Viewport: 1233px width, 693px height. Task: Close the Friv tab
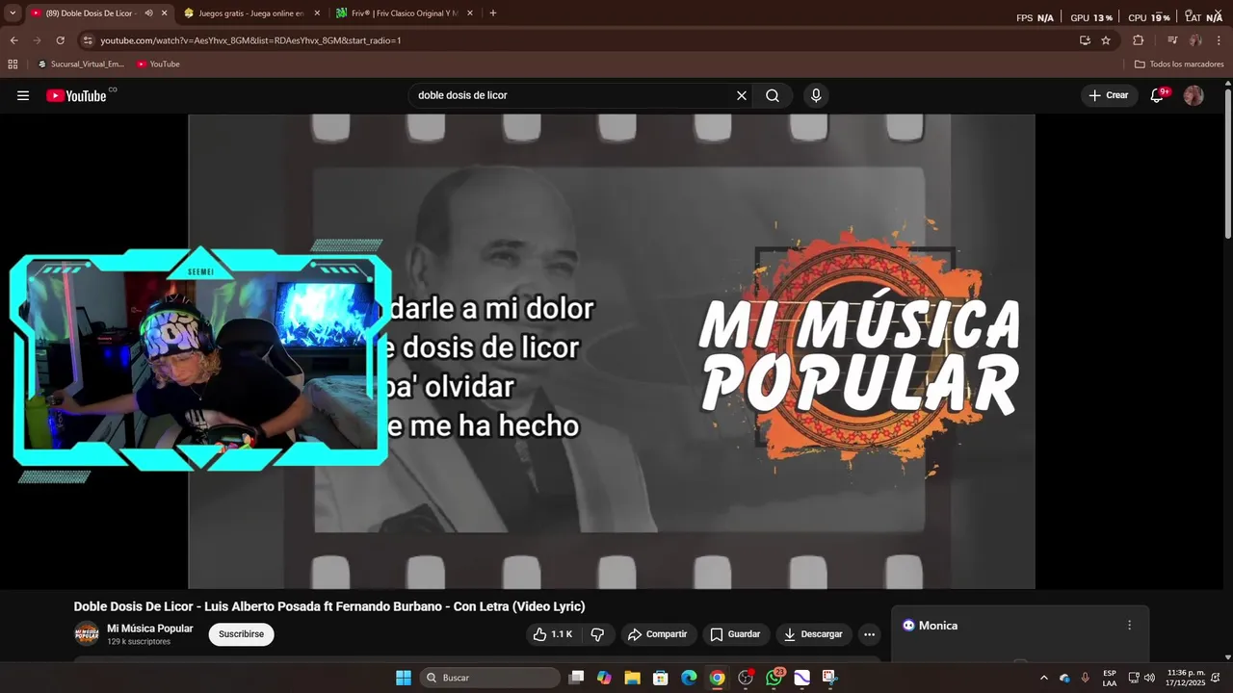(x=470, y=13)
